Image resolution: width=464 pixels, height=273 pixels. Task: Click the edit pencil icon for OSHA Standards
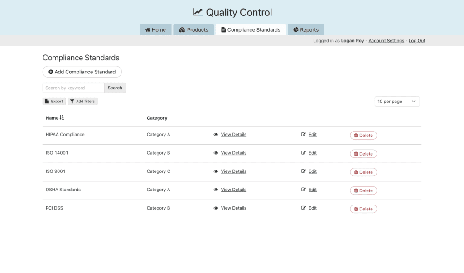pyautogui.click(x=304, y=190)
